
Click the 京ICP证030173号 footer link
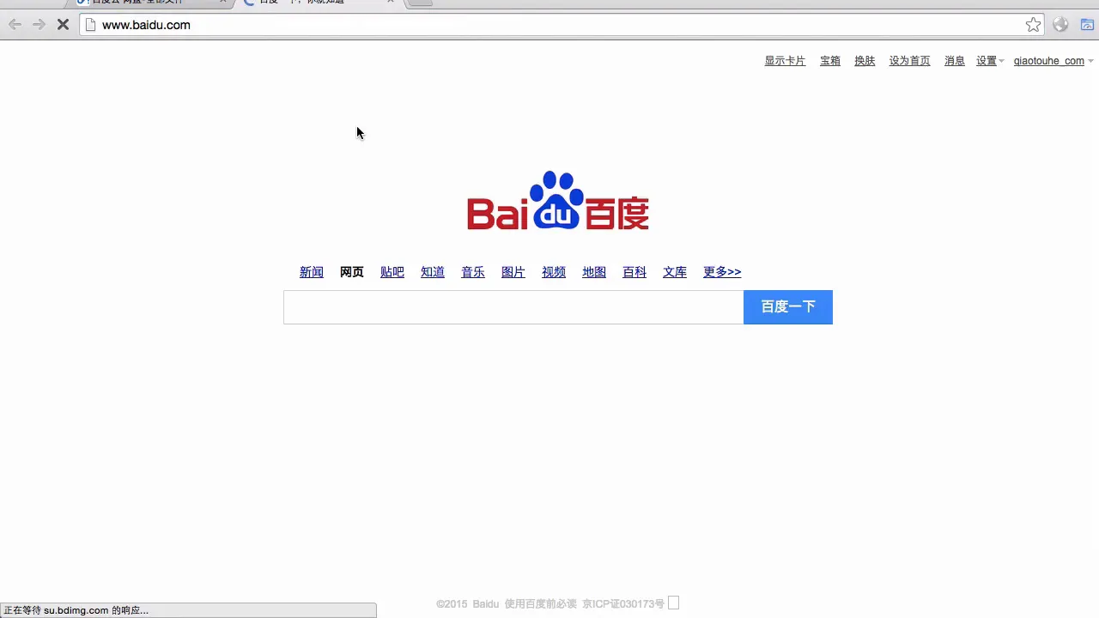point(623,604)
